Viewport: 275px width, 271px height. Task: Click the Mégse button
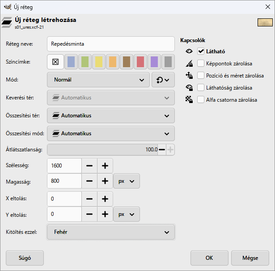point(250,258)
